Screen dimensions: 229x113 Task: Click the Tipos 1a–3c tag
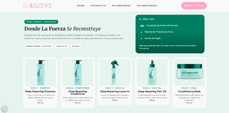point(62,46)
